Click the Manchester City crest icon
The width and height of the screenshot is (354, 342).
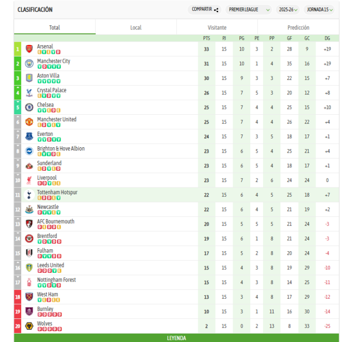pos(29,64)
